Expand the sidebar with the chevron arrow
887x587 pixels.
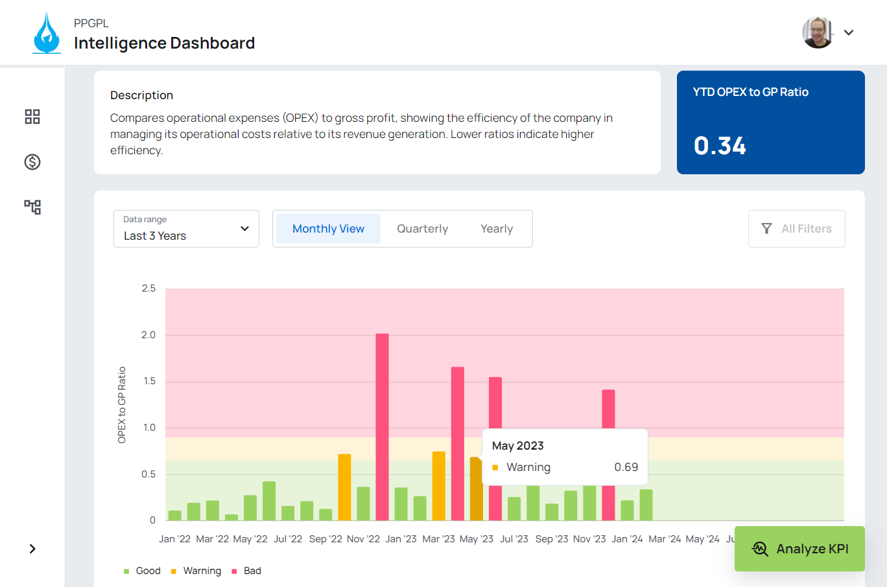tap(32, 549)
